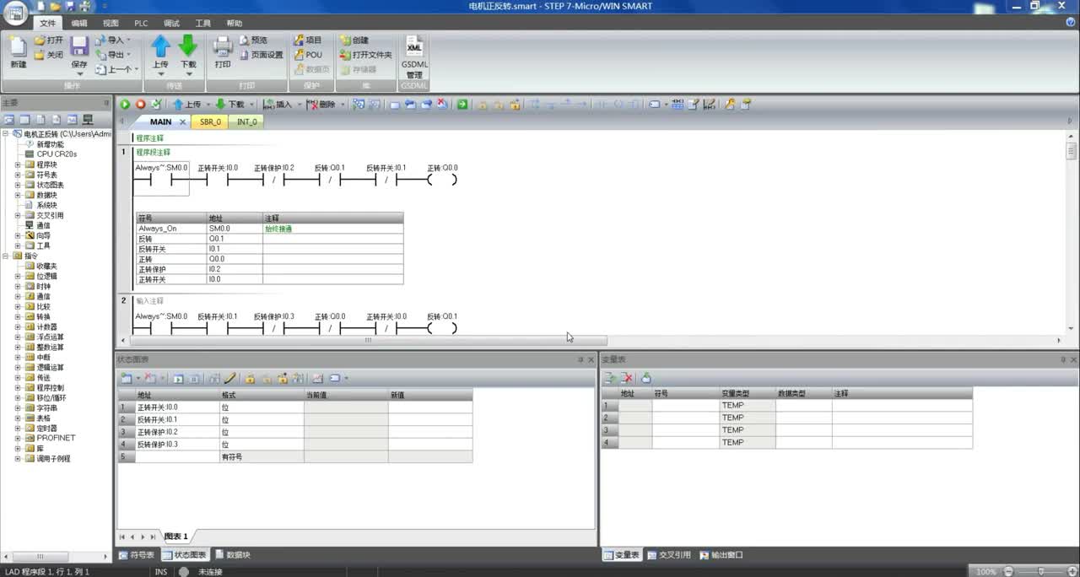Click the 正转:Q0.0 output coil
Screen dimensions: 1080x577
[x=442, y=178]
